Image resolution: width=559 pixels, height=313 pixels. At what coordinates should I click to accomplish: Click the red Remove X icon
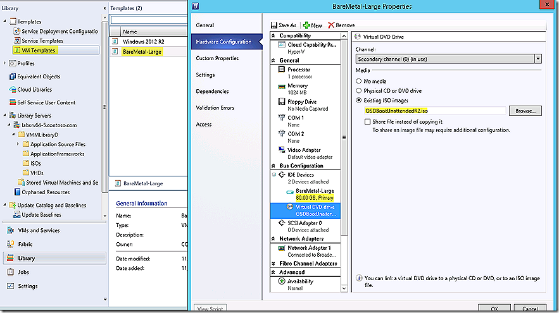tap(331, 25)
